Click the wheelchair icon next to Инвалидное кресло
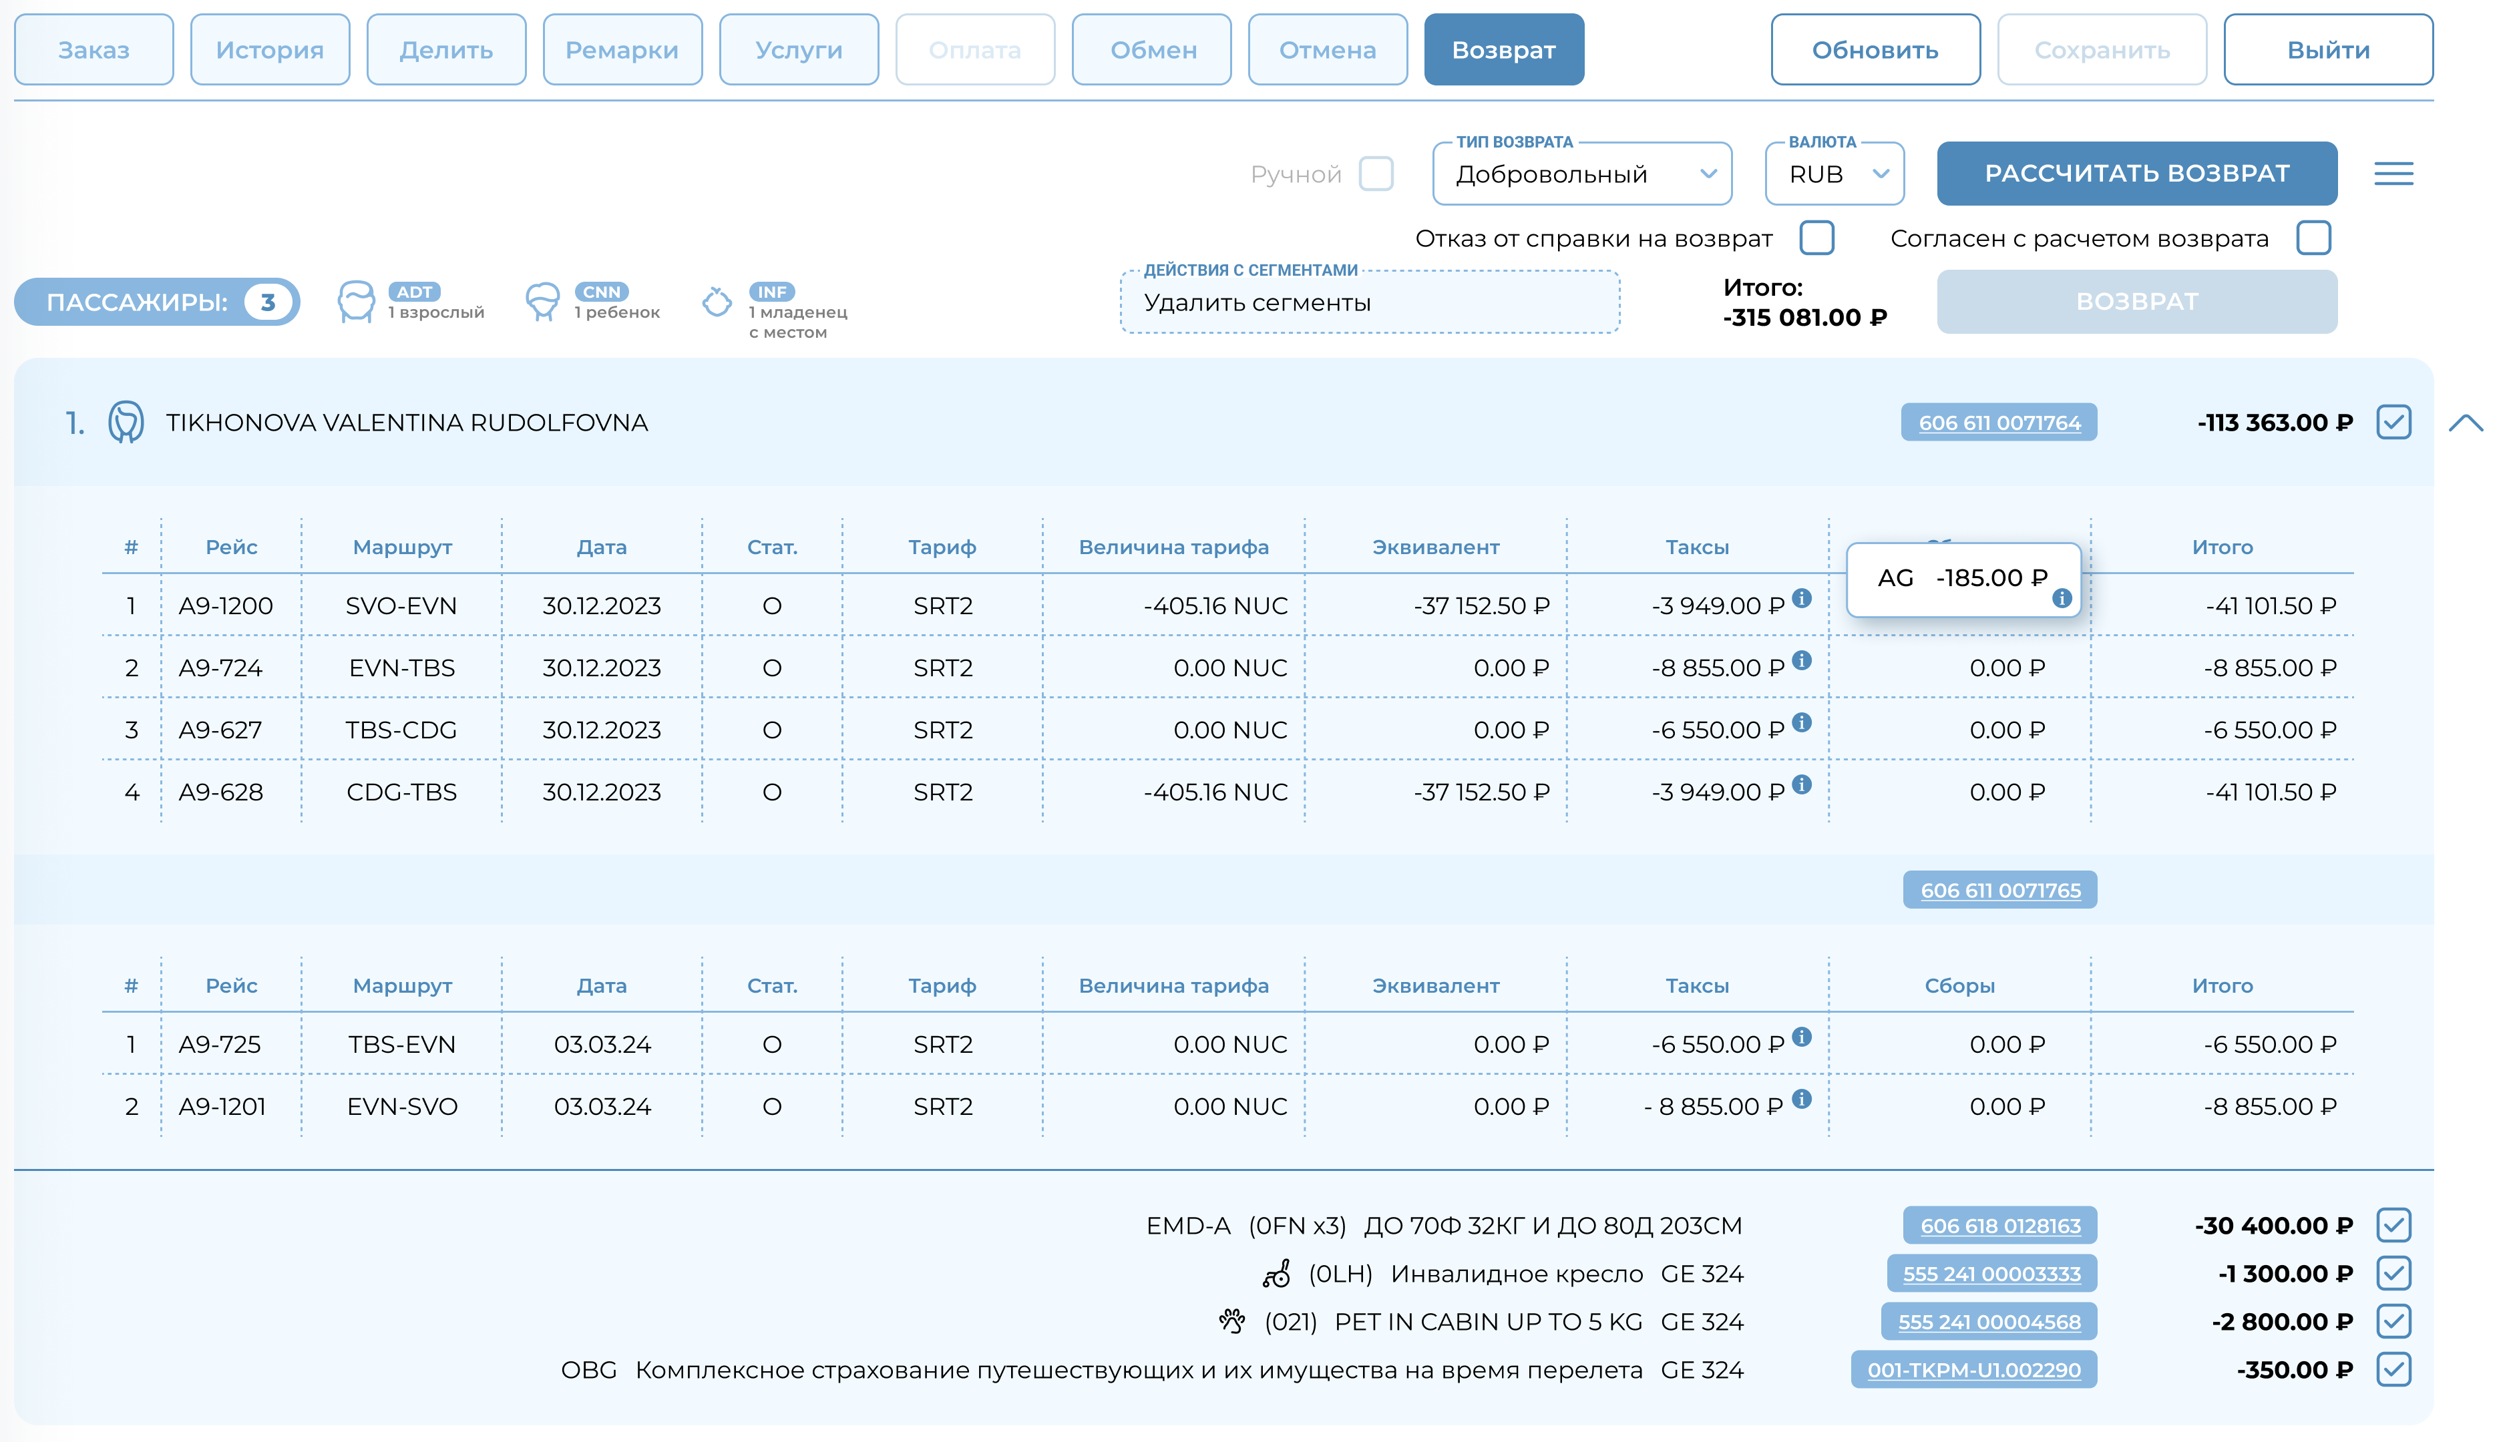Viewport: 2505px width, 1442px height. point(1276,1274)
